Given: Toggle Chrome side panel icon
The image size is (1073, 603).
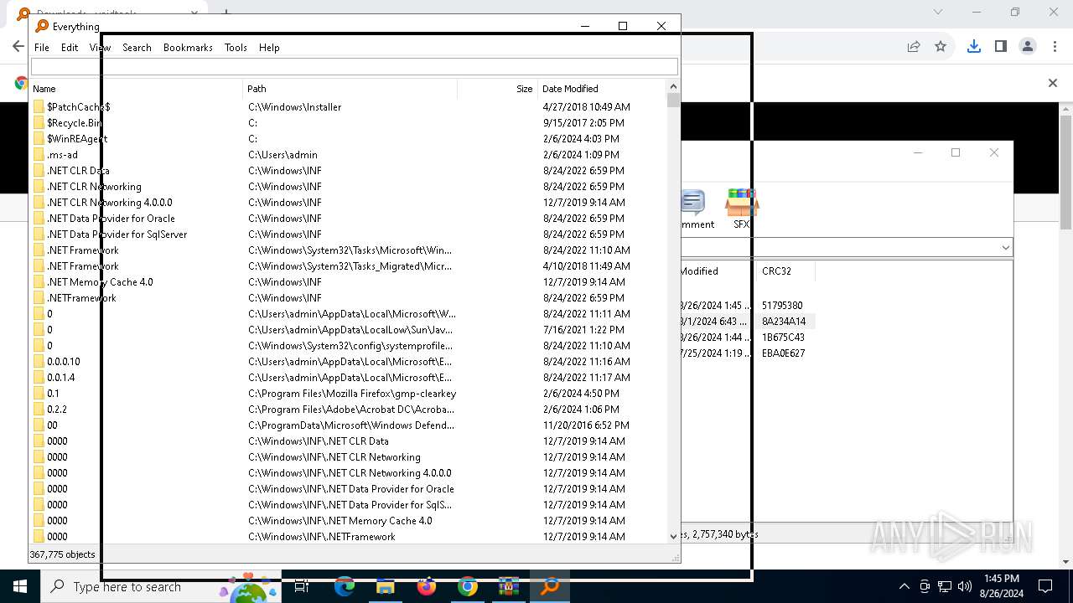Looking at the screenshot, I should tap(1000, 47).
